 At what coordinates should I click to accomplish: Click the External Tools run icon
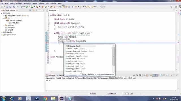37,7
